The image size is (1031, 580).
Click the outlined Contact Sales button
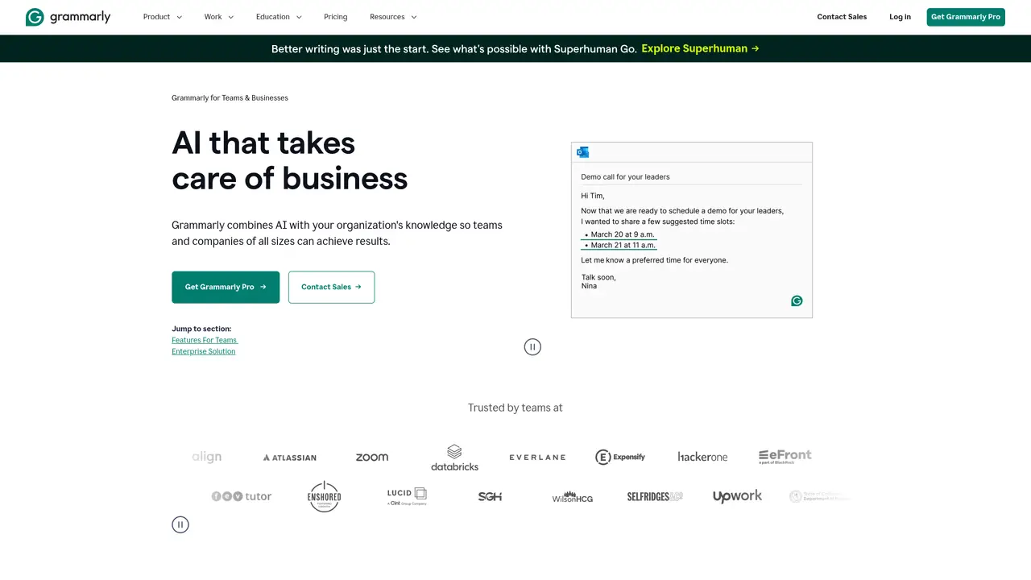coord(331,288)
